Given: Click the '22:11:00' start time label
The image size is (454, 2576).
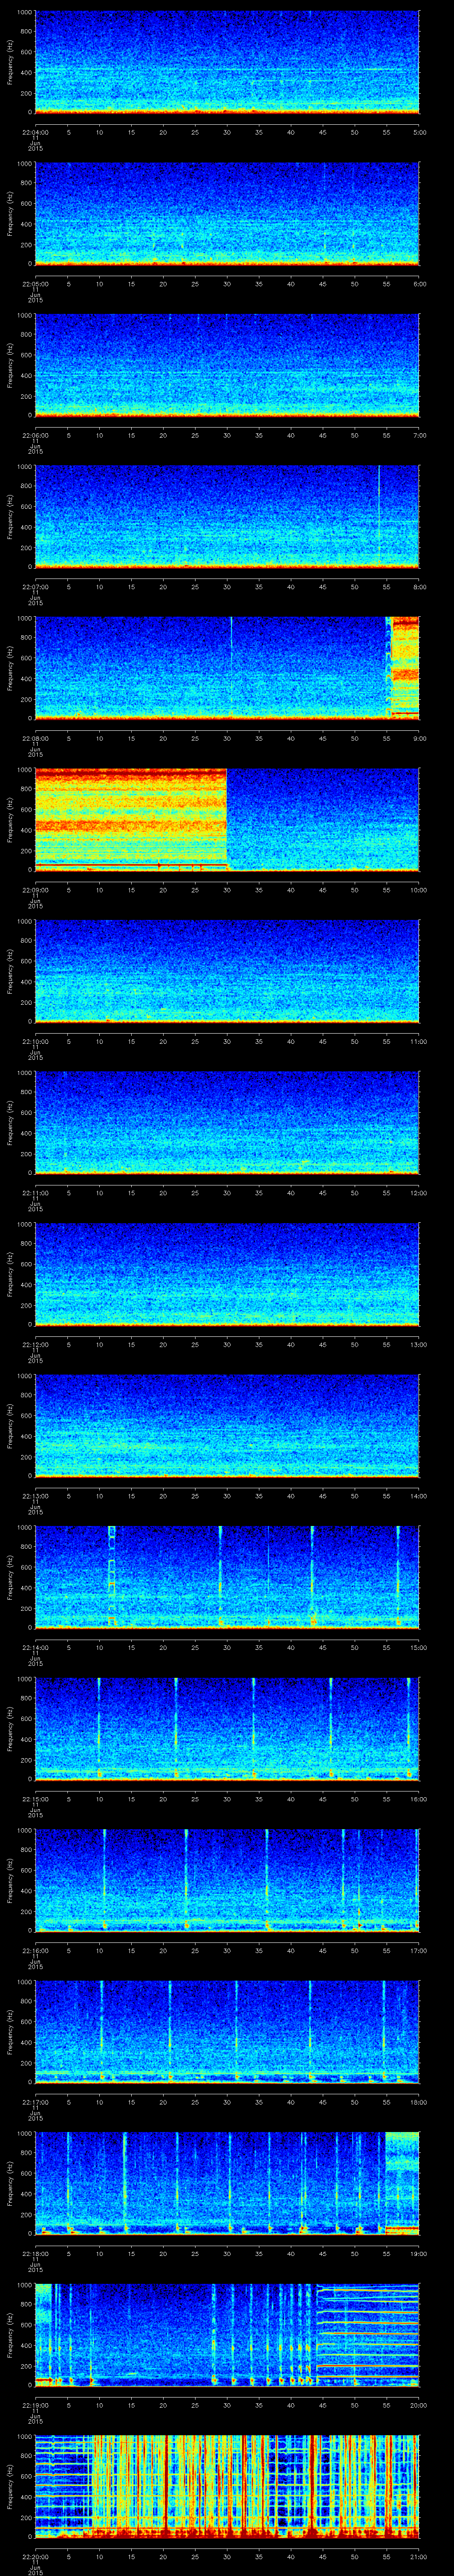Looking at the screenshot, I should [35, 1193].
